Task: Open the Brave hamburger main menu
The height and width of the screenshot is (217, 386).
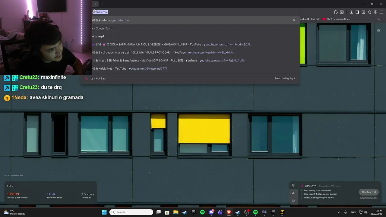Action: (381, 12)
